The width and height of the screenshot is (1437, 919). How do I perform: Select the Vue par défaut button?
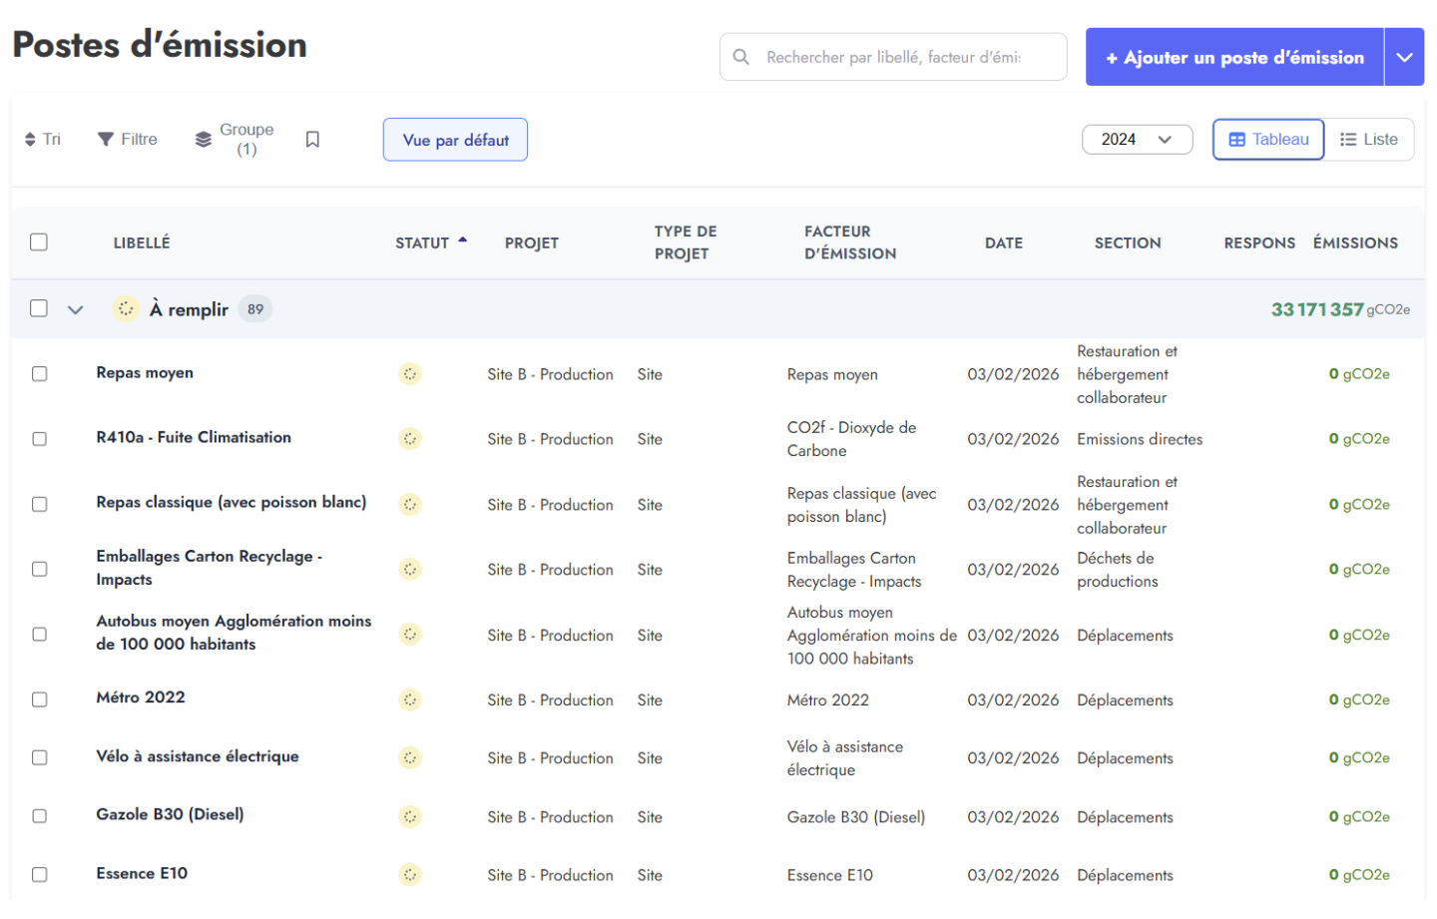pyautogui.click(x=455, y=140)
